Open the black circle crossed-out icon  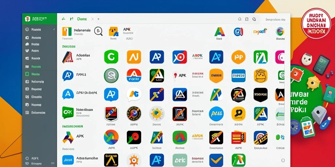click(238, 95)
